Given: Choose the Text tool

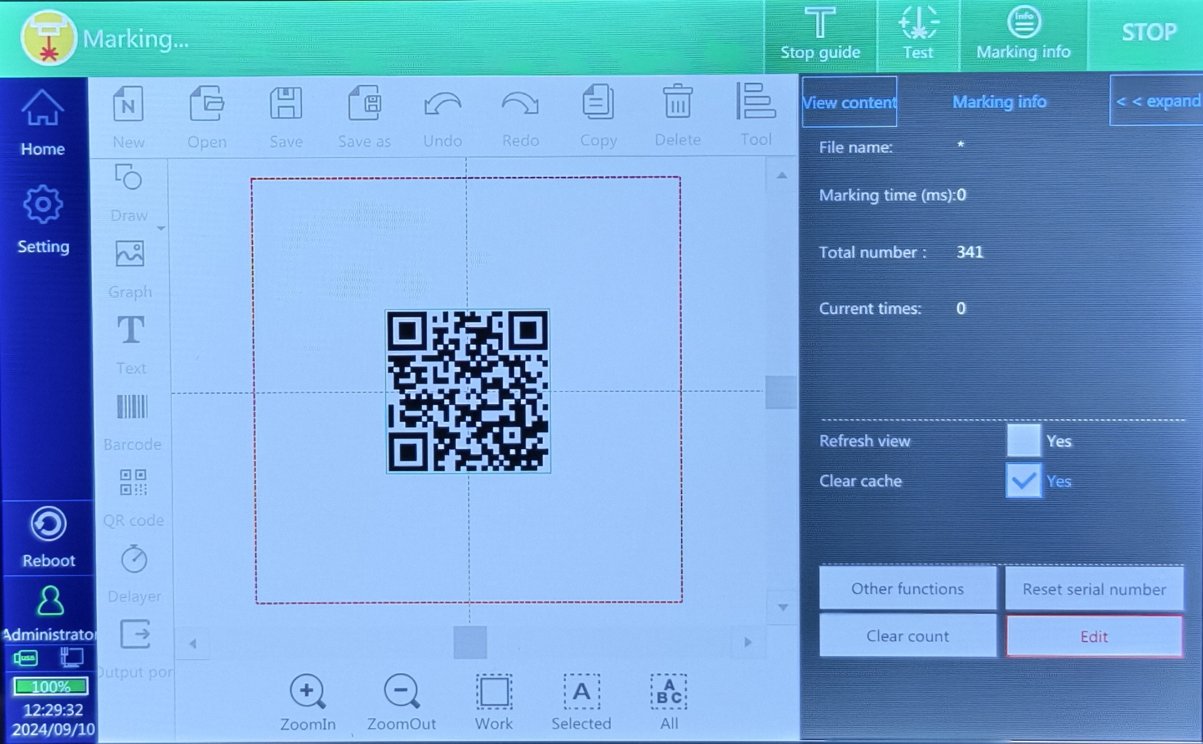Looking at the screenshot, I should 131,330.
